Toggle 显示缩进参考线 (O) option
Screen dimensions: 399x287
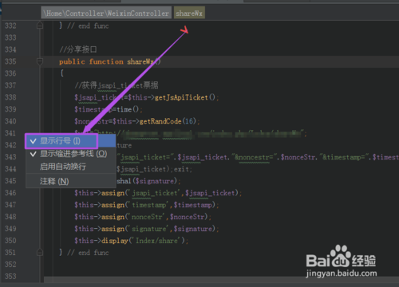pyautogui.click(x=71, y=154)
